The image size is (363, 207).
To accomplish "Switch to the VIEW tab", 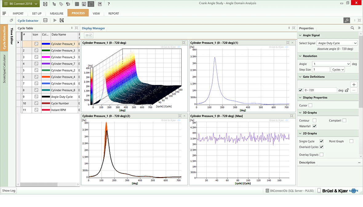I will click(96, 14).
